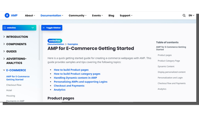Collapse the E-COMMERCE section chevron

coord(4,70)
